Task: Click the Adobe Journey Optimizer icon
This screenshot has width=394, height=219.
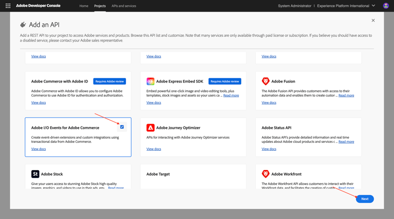Action: click(150, 128)
